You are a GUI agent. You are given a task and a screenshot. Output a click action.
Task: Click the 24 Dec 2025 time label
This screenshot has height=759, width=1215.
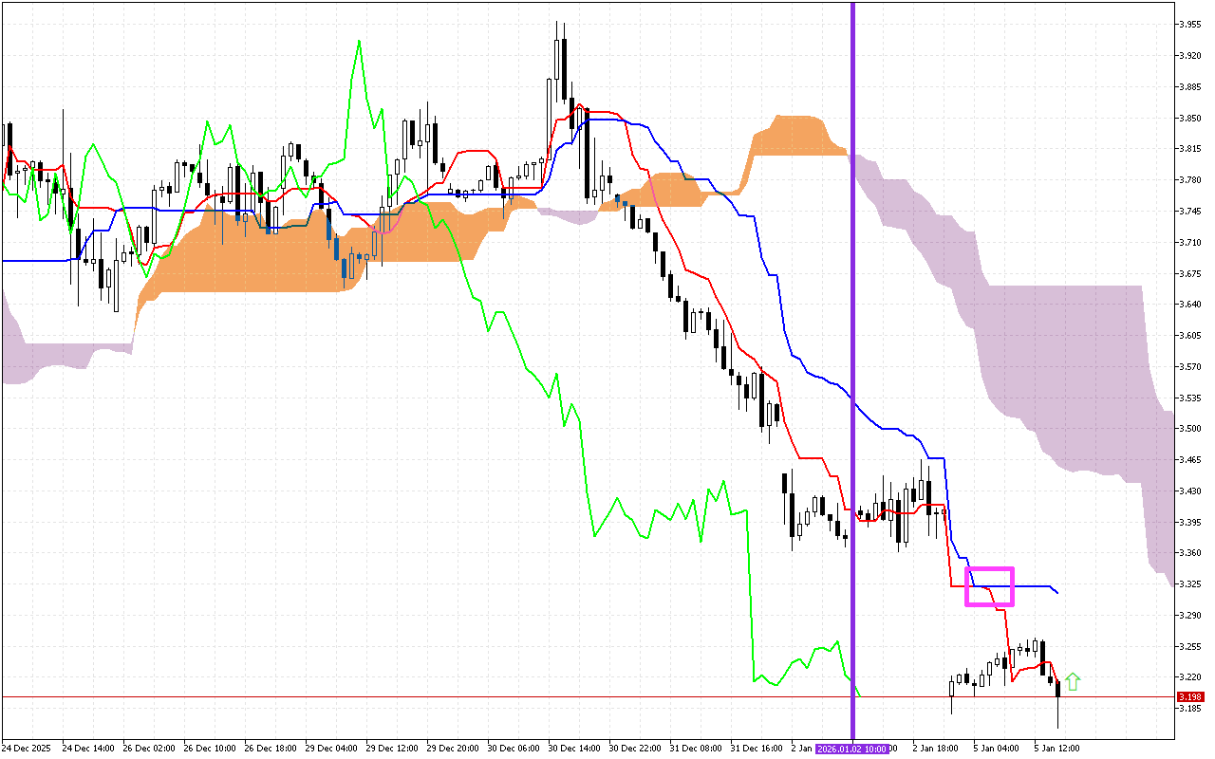[29, 749]
